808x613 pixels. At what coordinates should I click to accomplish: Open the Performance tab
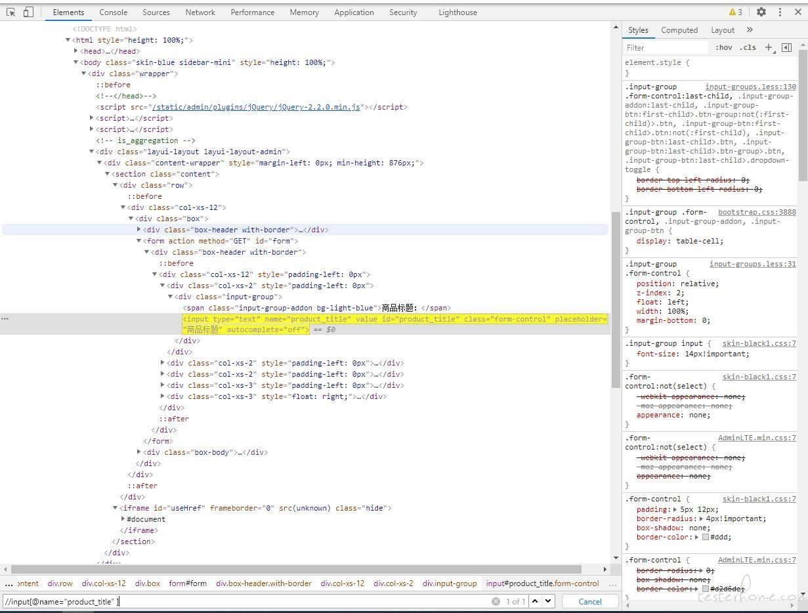tap(253, 12)
